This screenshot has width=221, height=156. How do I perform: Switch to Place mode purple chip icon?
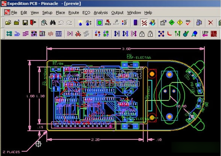(x=136, y=23)
